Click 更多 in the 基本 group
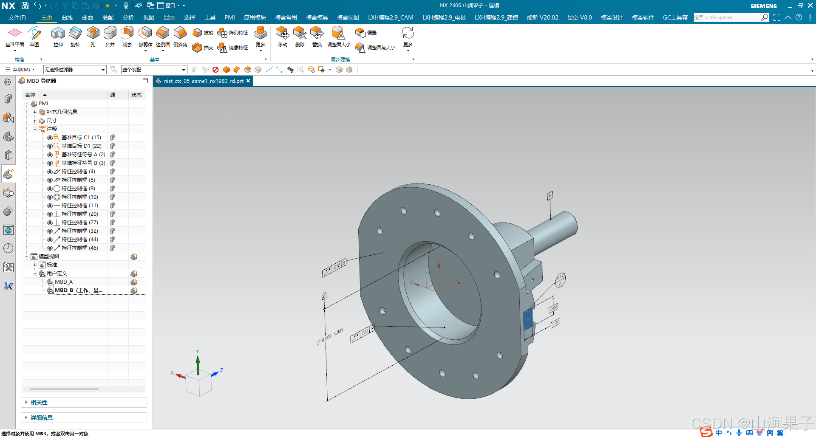This screenshot has height=437, width=816. pyautogui.click(x=260, y=39)
